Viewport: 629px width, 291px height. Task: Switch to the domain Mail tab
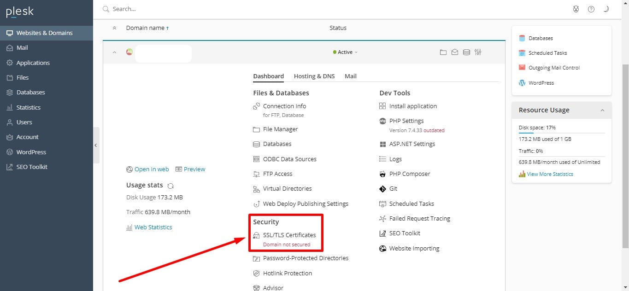click(351, 76)
